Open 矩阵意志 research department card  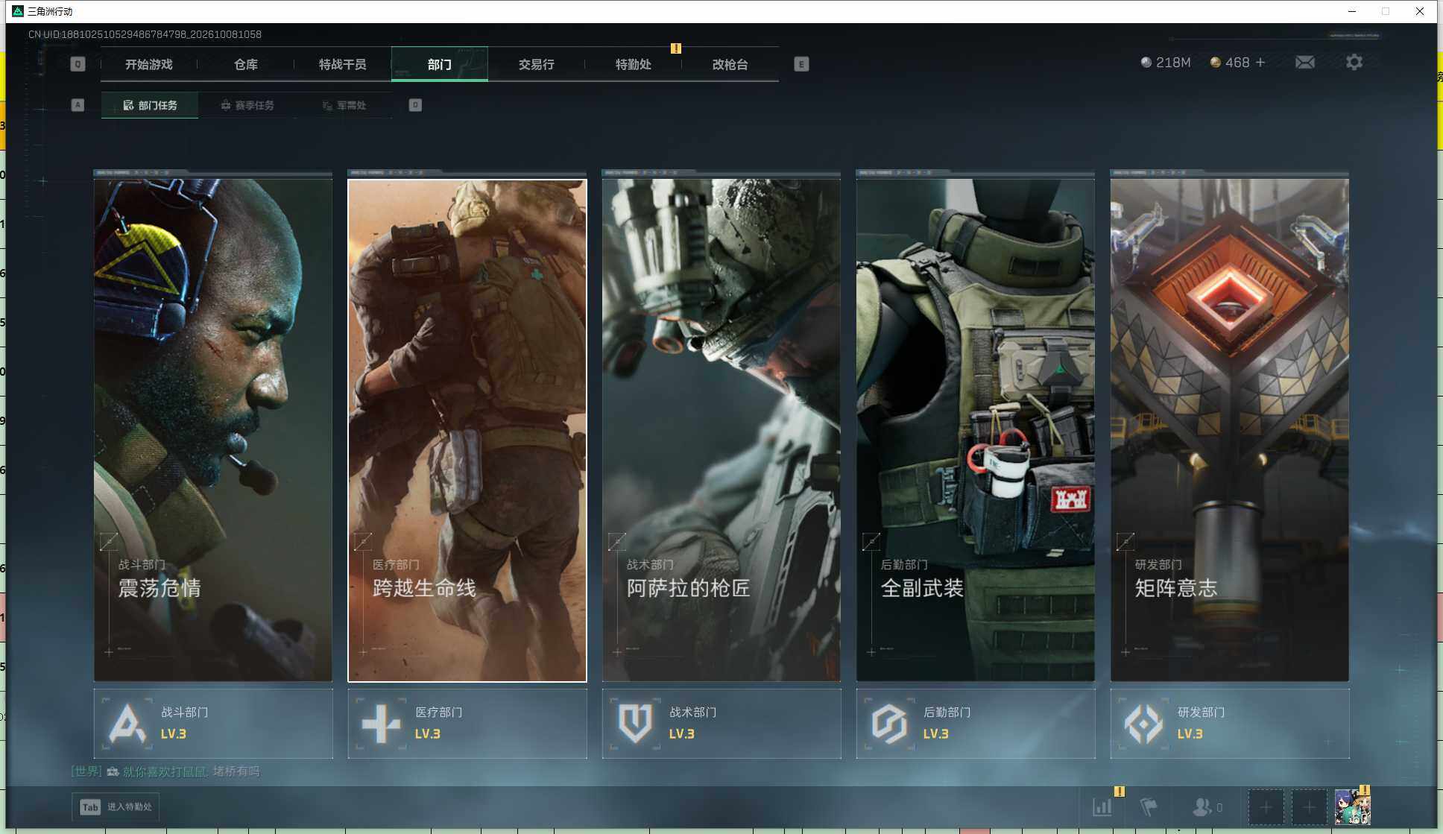pos(1230,430)
